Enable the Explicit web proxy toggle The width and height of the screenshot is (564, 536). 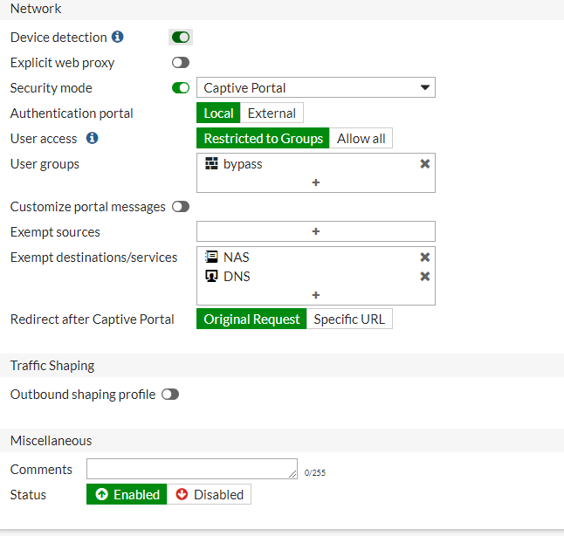point(181,63)
